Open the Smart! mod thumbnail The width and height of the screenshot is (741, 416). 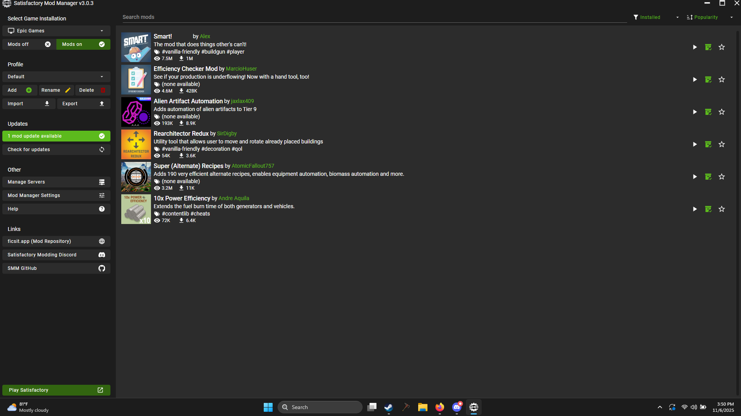tap(136, 47)
